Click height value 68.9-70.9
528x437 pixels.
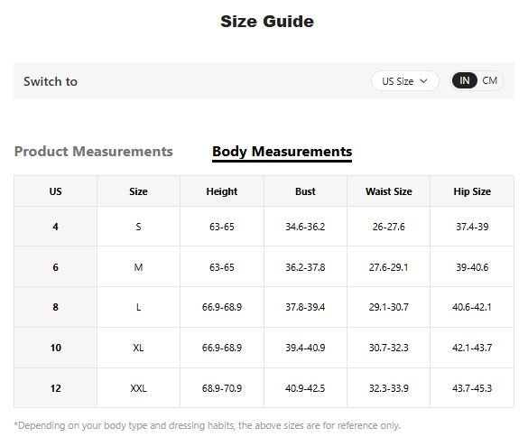(x=221, y=388)
